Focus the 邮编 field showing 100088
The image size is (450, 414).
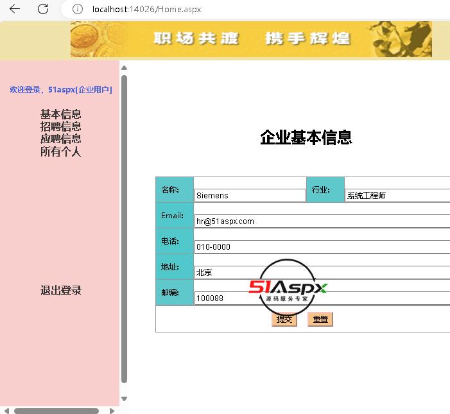321,298
